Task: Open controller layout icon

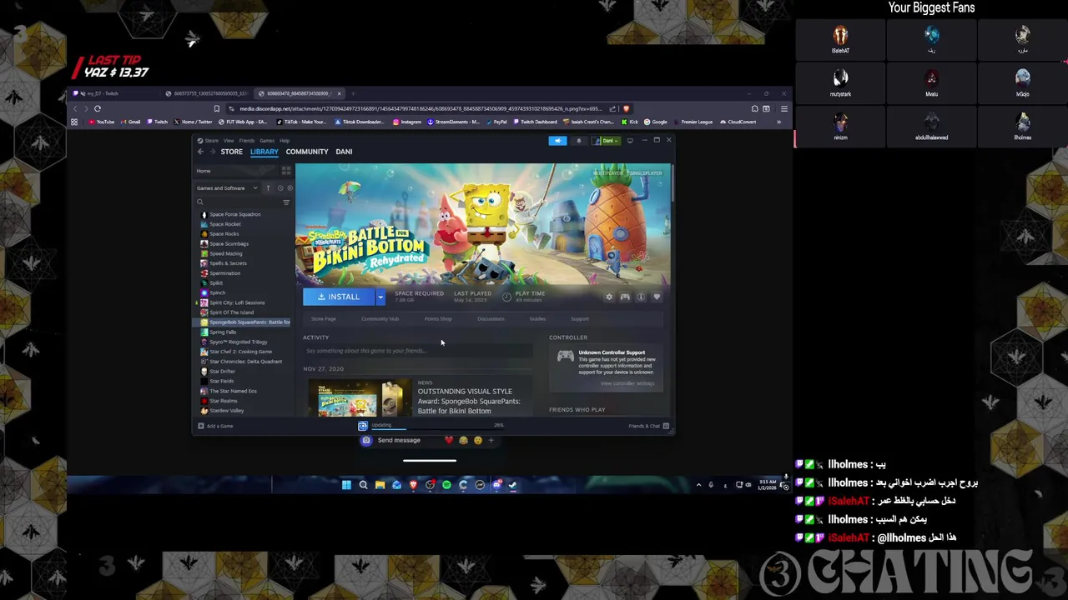Action: coord(625,297)
